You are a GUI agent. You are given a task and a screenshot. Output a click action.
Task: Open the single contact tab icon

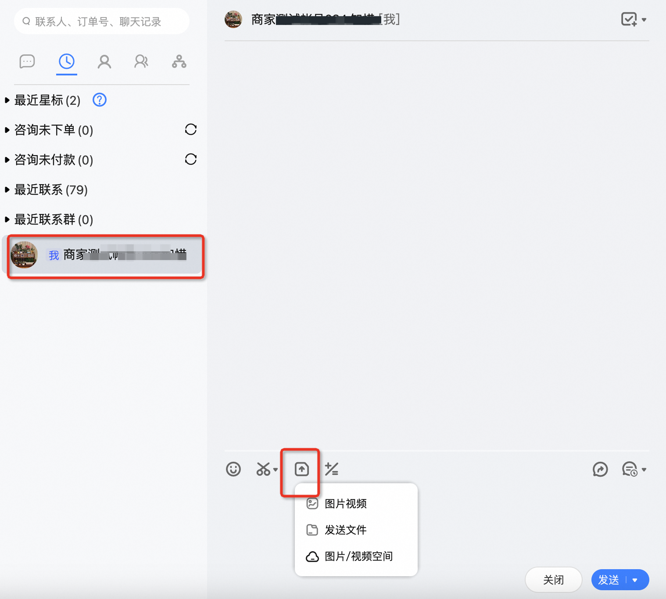(x=104, y=61)
